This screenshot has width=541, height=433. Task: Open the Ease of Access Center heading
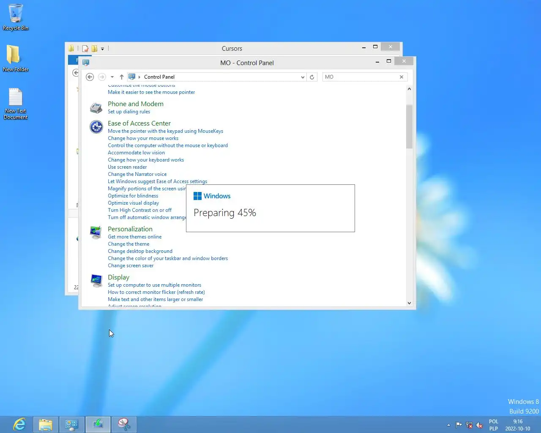pos(139,123)
